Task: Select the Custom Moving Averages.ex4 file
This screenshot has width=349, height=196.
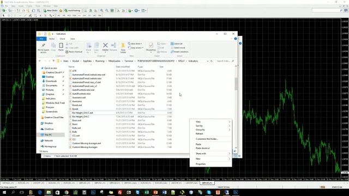Action: pyautogui.click(x=120, y=143)
